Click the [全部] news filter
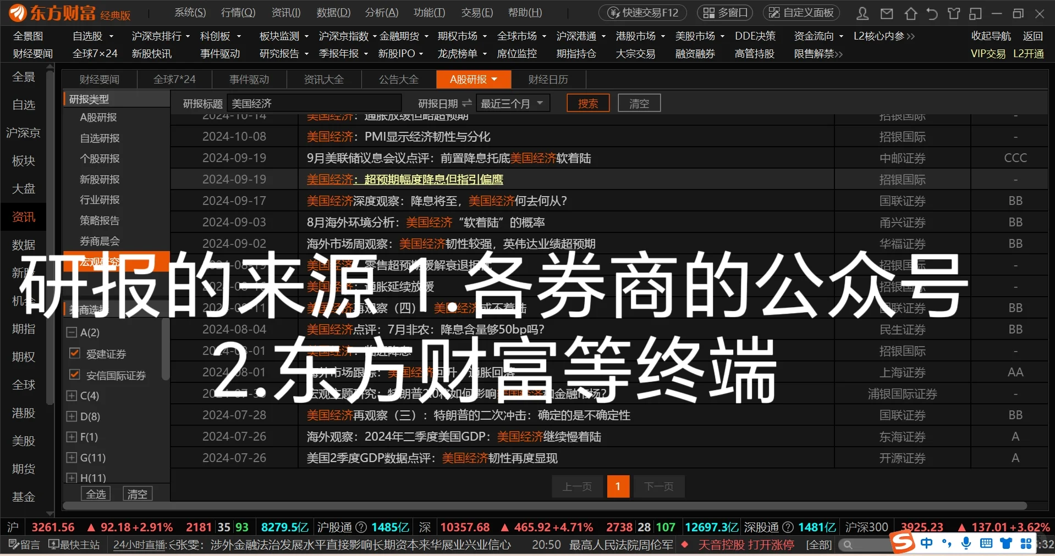The height and width of the screenshot is (556, 1055). pyautogui.click(x=818, y=545)
